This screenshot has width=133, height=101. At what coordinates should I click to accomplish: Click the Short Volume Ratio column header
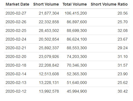[x=109, y=4]
